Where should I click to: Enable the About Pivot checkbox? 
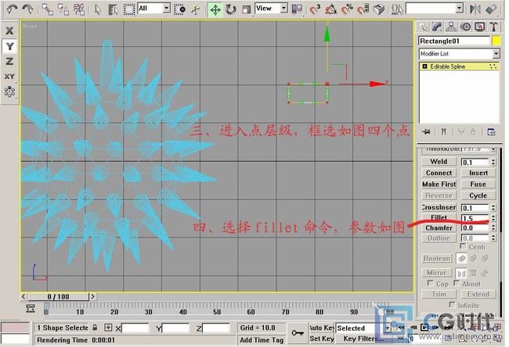click(x=457, y=283)
